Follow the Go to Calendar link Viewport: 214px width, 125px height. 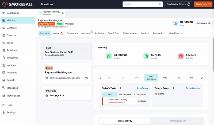click(x=193, y=88)
